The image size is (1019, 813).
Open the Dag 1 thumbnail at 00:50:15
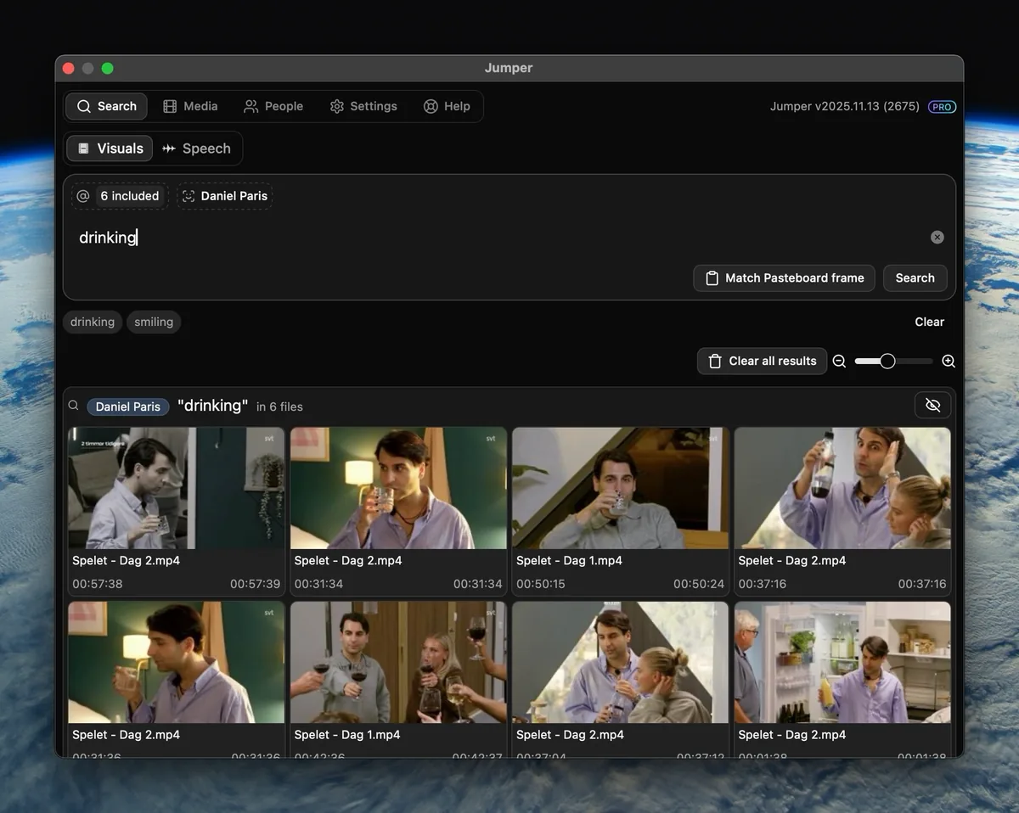[621, 488]
